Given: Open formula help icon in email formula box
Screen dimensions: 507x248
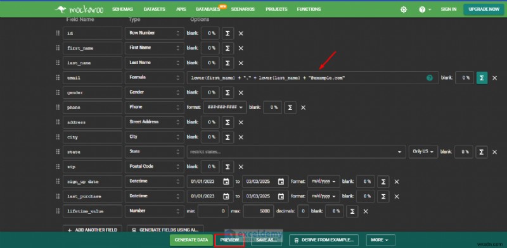Looking at the screenshot, I should [430, 78].
